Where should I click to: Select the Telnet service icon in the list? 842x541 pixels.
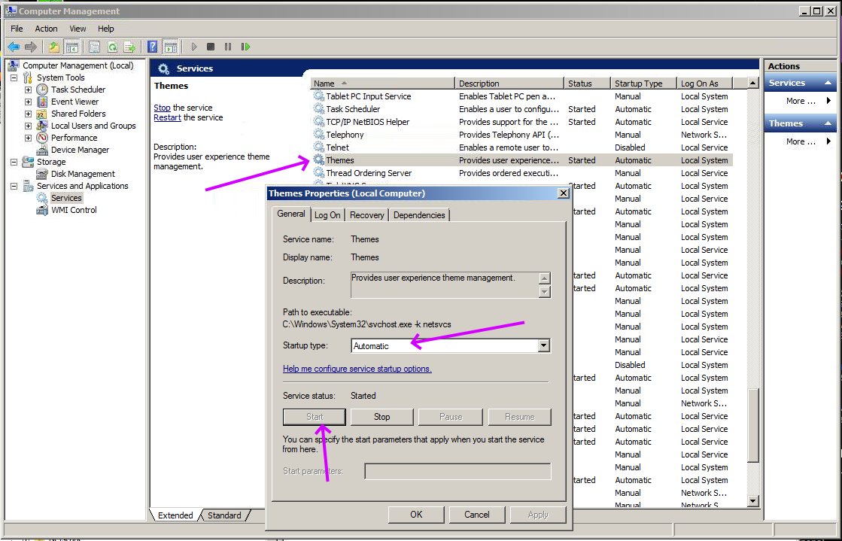click(318, 147)
